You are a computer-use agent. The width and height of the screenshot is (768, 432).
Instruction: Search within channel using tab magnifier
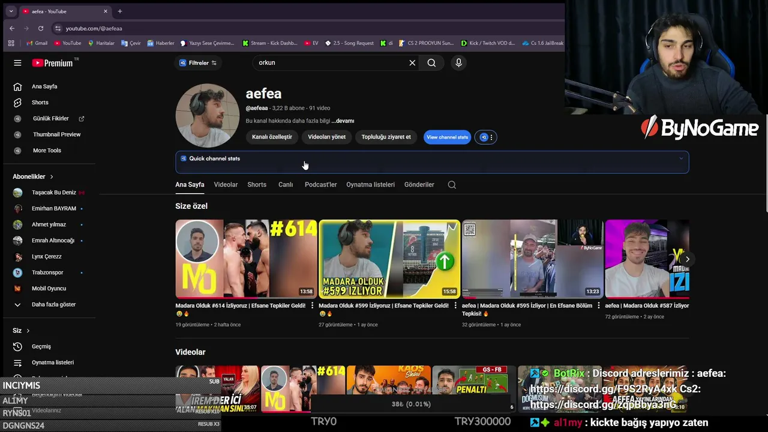coord(452,185)
